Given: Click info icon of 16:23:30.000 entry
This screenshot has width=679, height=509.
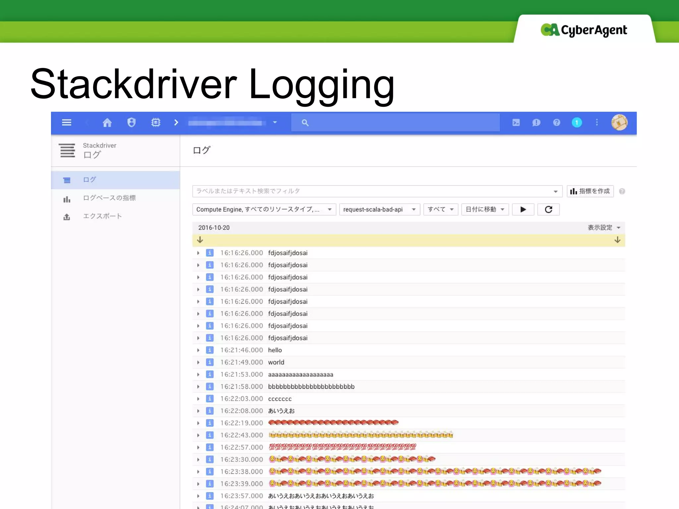Looking at the screenshot, I should 210,459.
